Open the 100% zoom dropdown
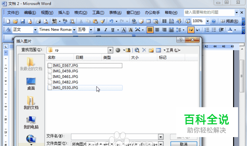The height and width of the screenshot is (146, 247). pyautogui.click(x=207, y=21)
